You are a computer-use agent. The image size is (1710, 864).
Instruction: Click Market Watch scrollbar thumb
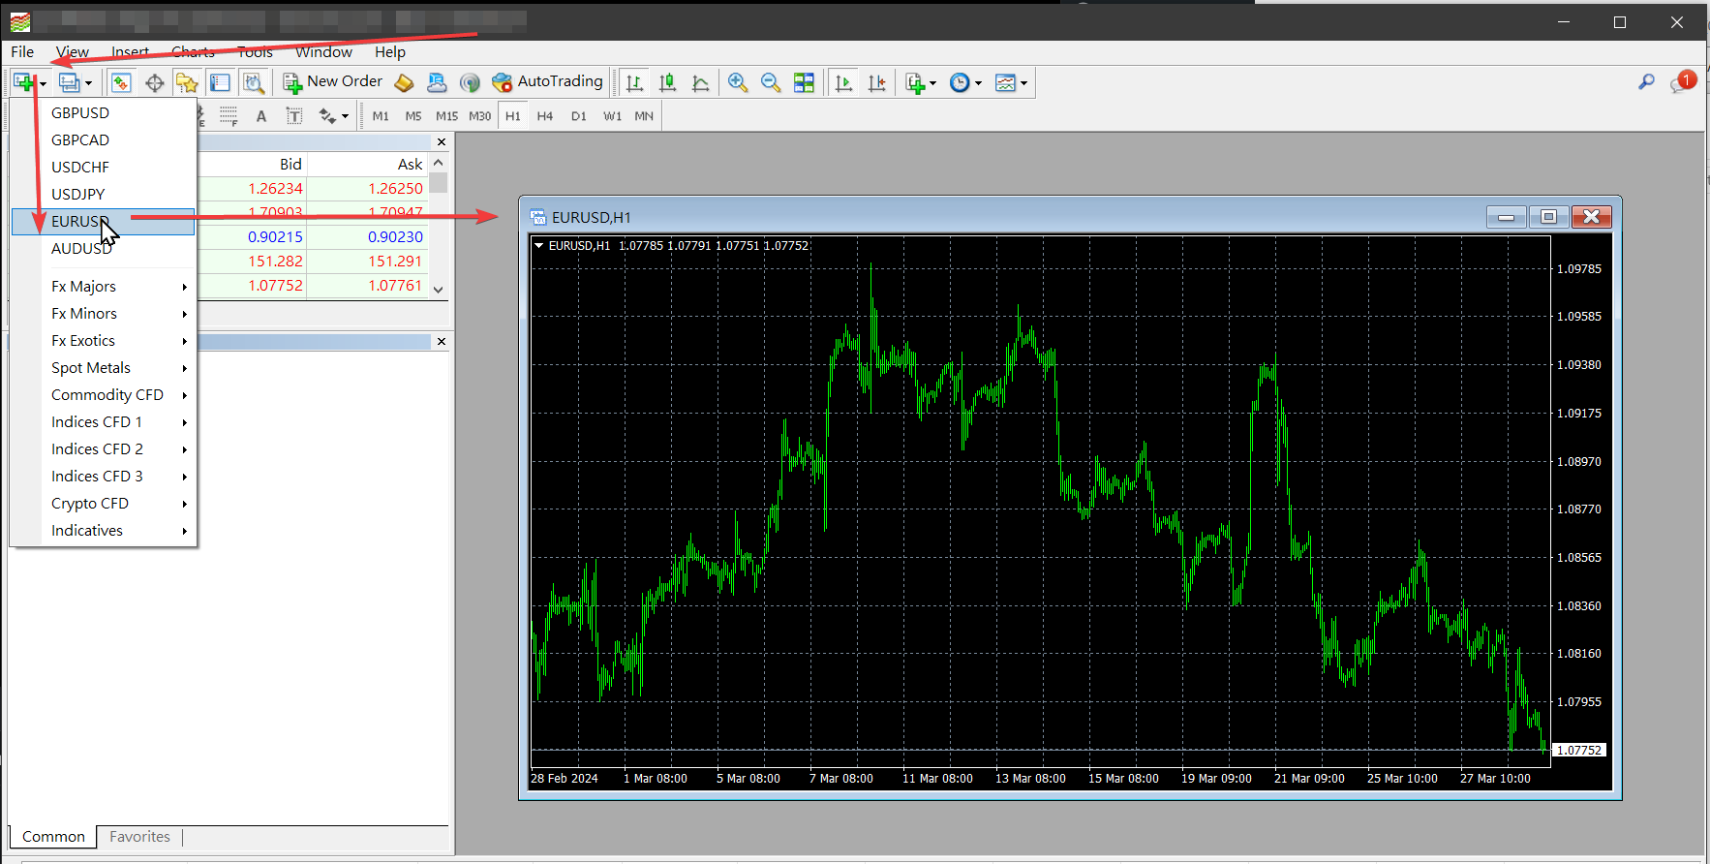coord(439,183)
